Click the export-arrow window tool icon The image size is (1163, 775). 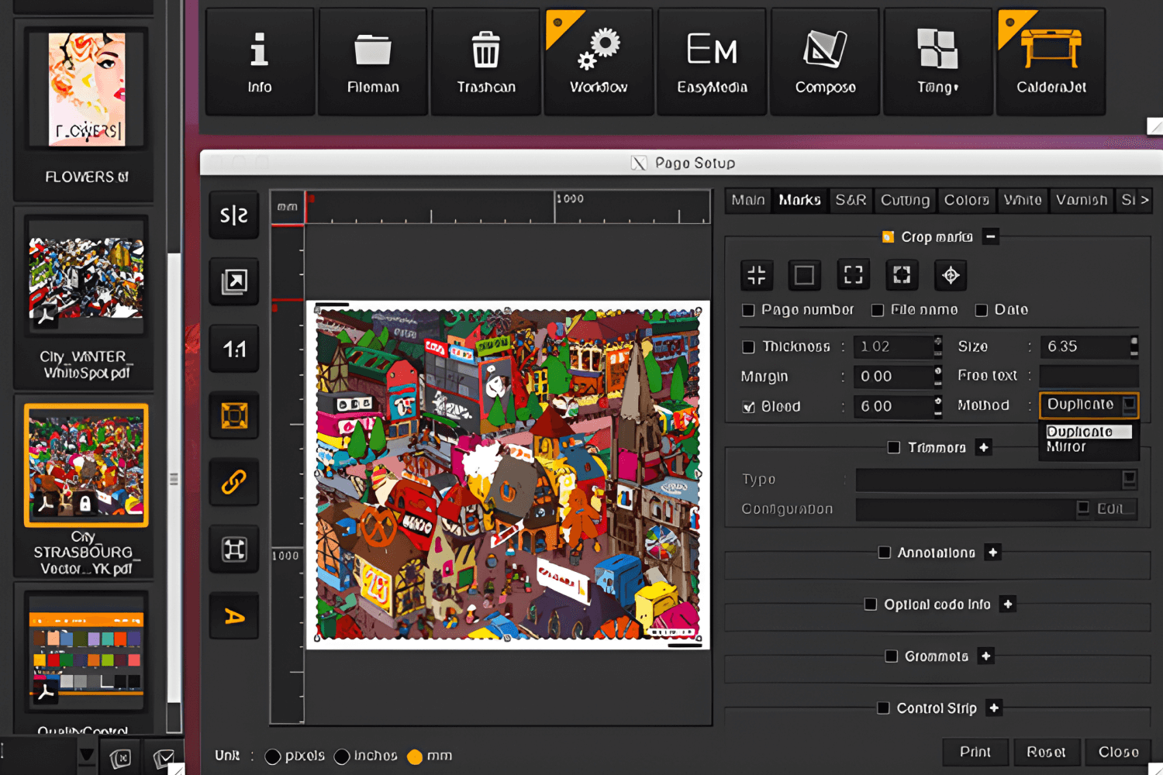tap(233, 281)
